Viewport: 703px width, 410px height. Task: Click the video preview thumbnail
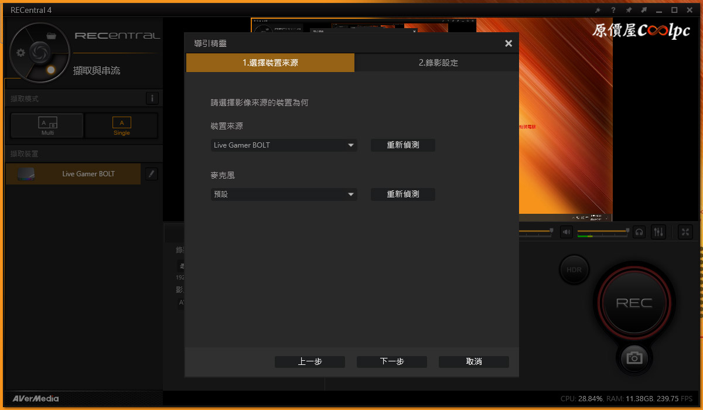click(x=565, y=120)
